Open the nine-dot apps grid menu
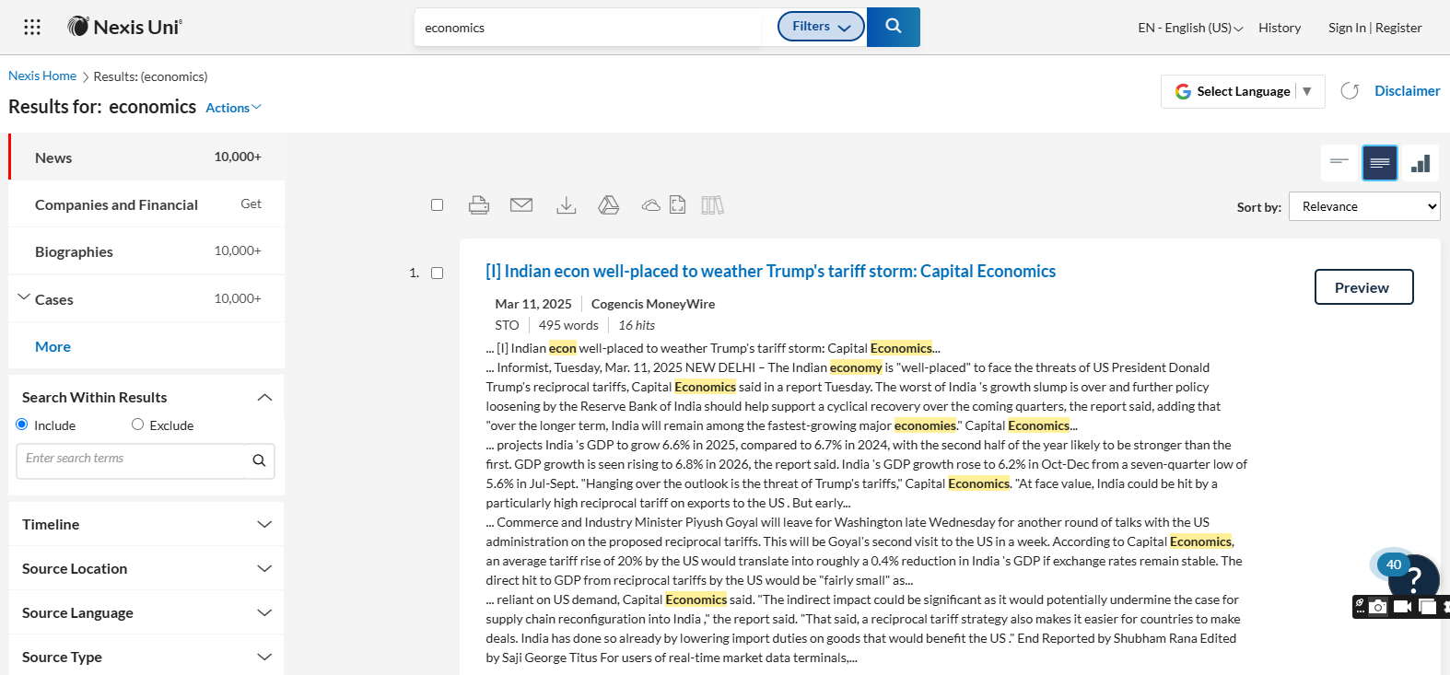The width and height of the screenshot is (1450, 675). tap(32, 27)
